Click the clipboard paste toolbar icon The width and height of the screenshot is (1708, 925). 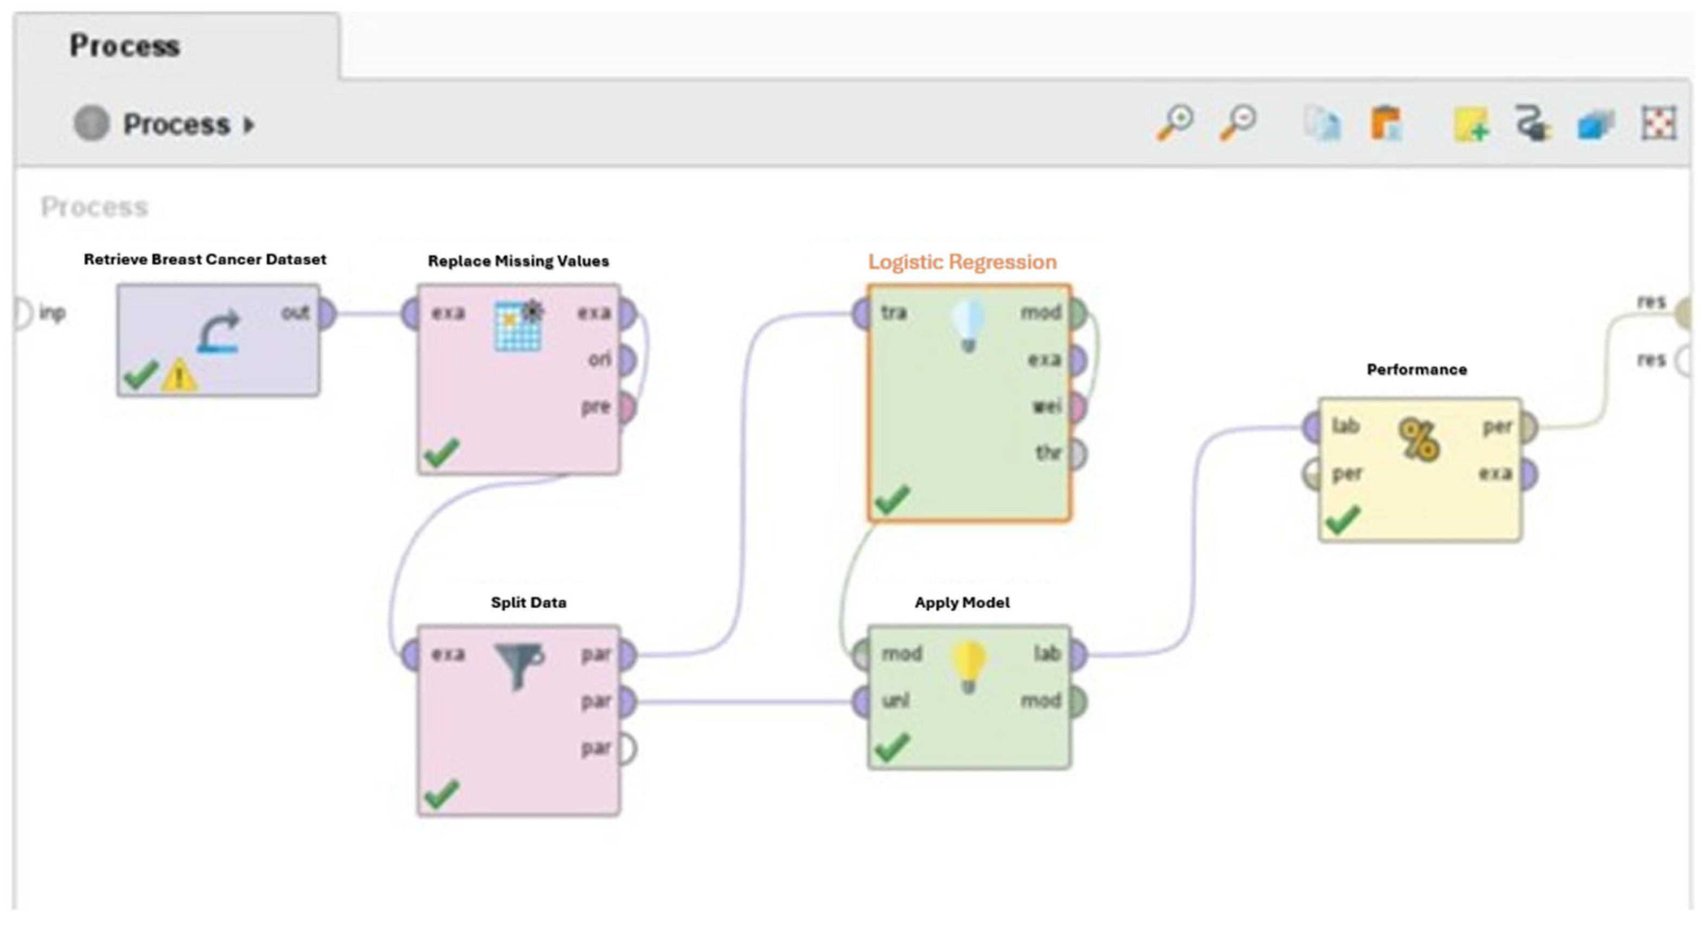click(x=1386, y=124)
